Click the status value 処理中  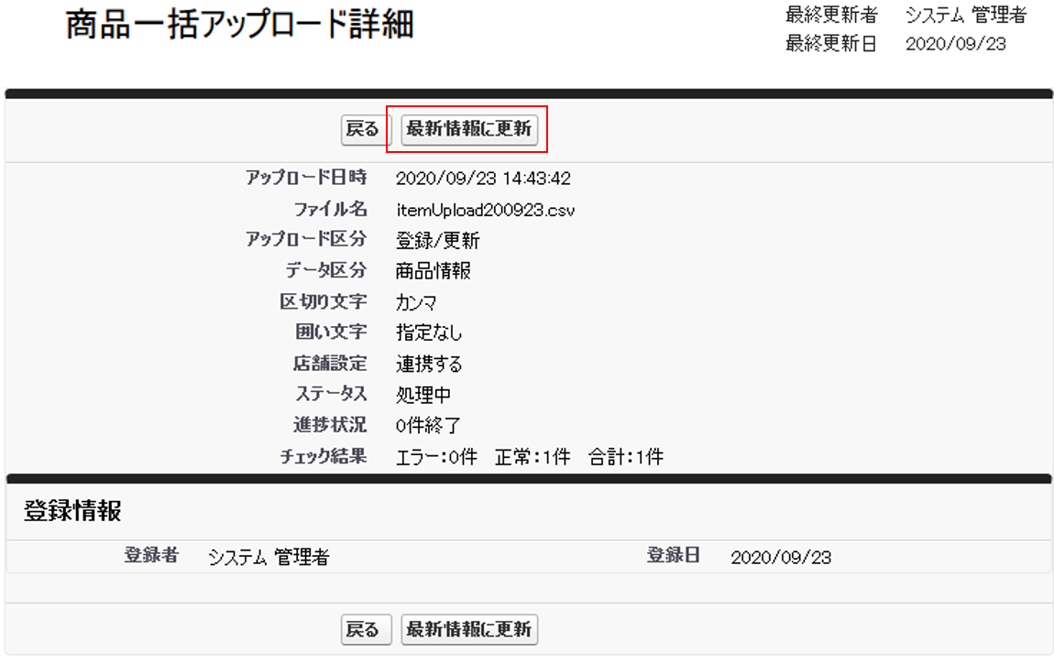pyautogui.click(x=423, y=395)
